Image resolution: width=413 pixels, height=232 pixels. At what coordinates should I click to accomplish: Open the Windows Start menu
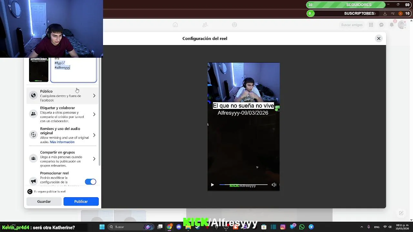(x=102, y=227)
